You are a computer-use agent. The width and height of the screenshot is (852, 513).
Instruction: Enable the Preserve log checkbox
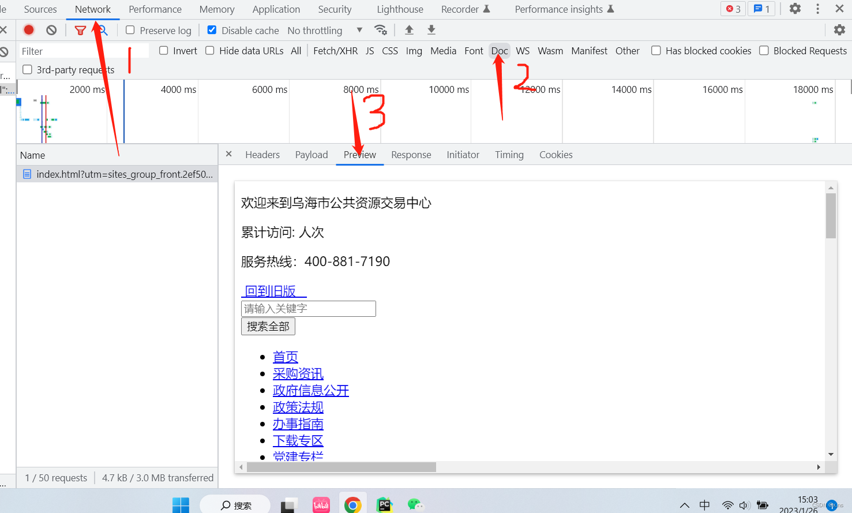pyautogui.click(x=130, y=30)
